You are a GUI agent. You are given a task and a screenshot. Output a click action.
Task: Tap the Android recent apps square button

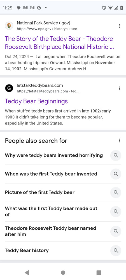pyautogui.click(x=99, y=272)
